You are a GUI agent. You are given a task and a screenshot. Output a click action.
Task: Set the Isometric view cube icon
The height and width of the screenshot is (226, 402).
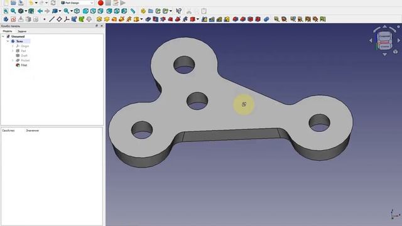(x=77, y=11)
